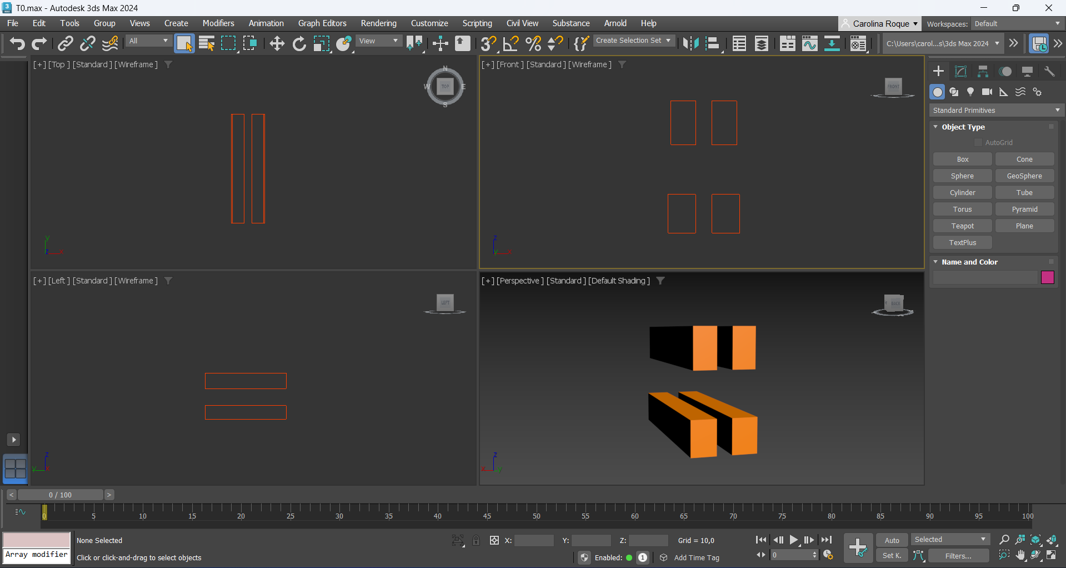Open the Mirror tool
The height and width of the screenshot is (568, 1066).
tap(690, 43)
